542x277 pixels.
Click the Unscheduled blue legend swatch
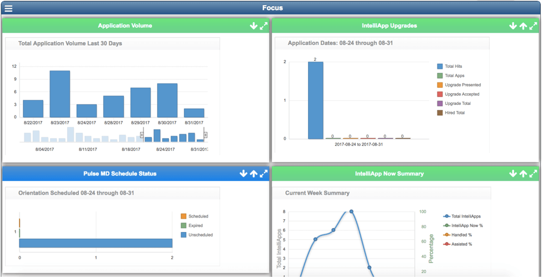[x=183, y=235]
